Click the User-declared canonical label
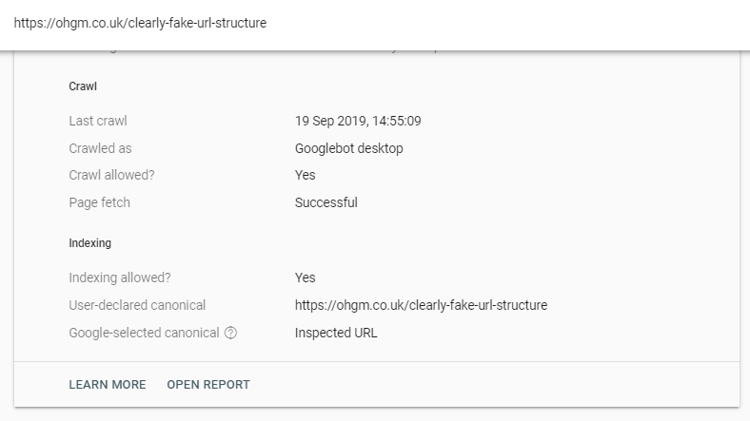 click(137, 305)
